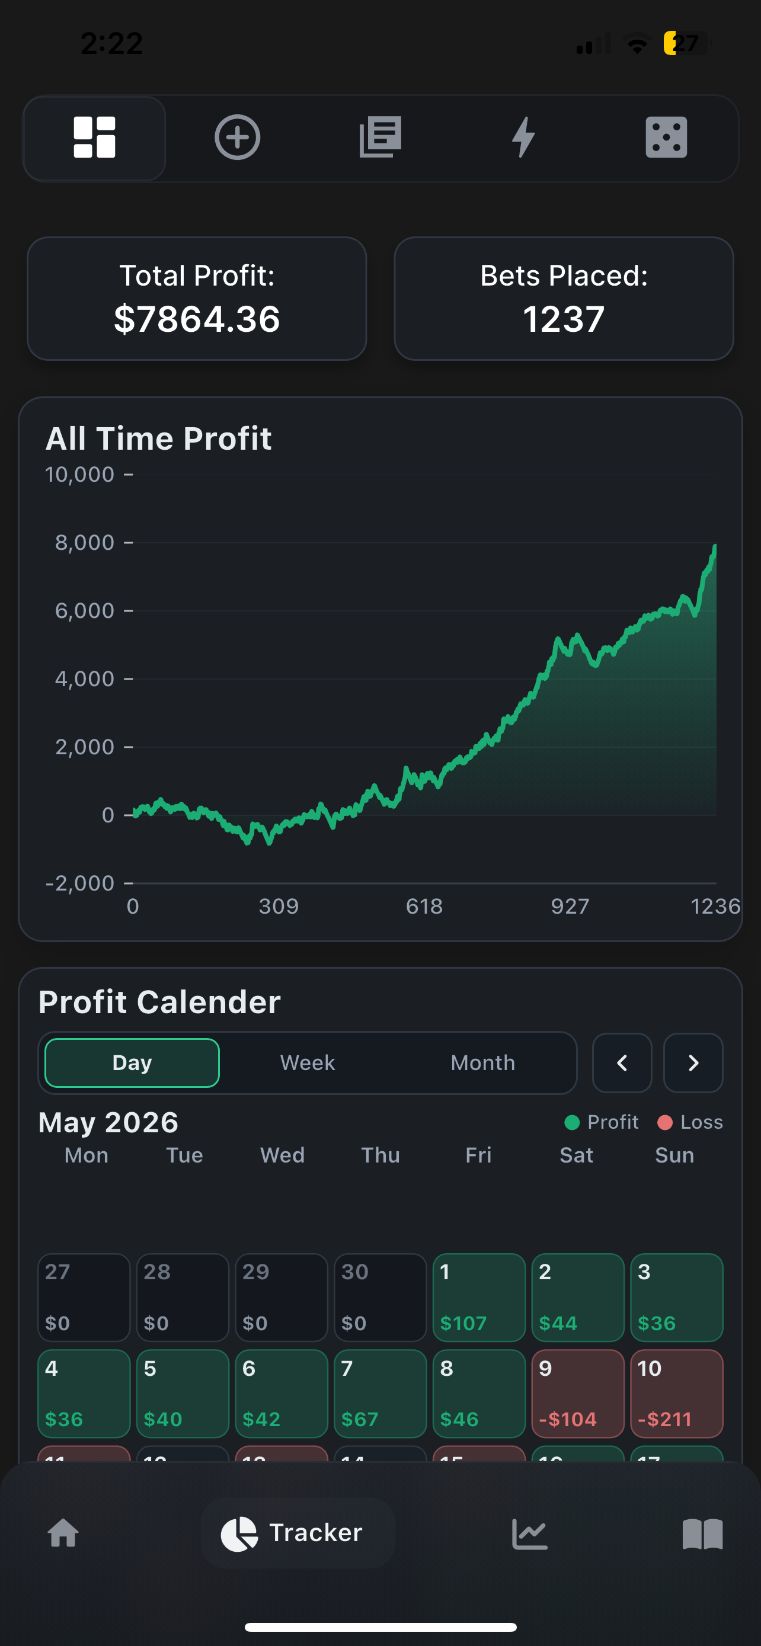Select May 3 calendar cell
The width and height of the screenshot is (761, 1646).
(x=677, y=1297)
